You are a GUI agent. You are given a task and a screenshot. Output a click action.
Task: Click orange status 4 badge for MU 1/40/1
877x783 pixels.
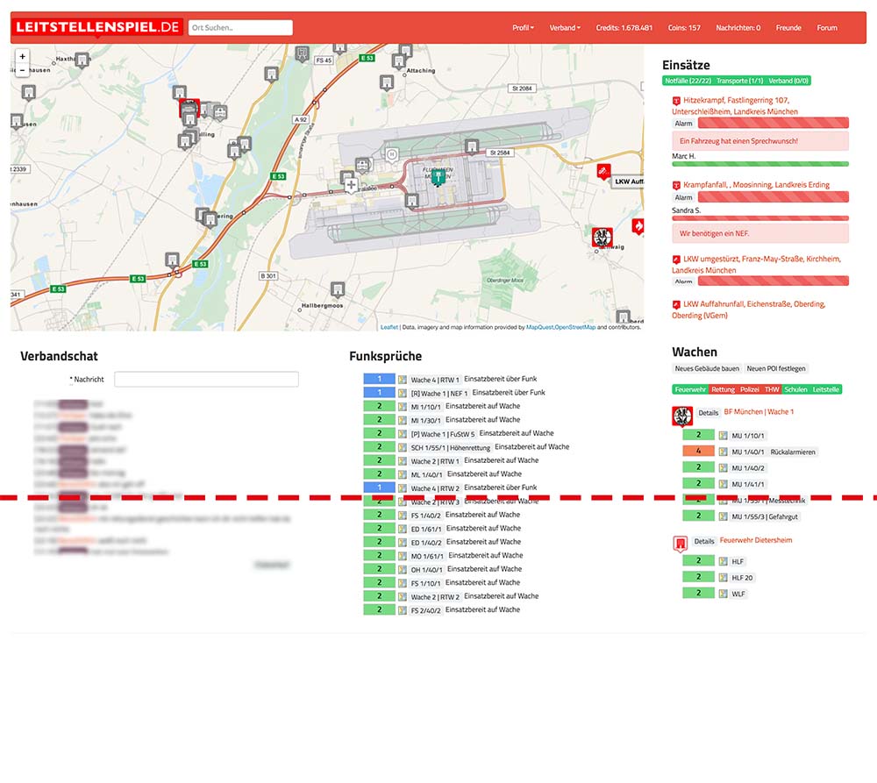click(698, 451)
